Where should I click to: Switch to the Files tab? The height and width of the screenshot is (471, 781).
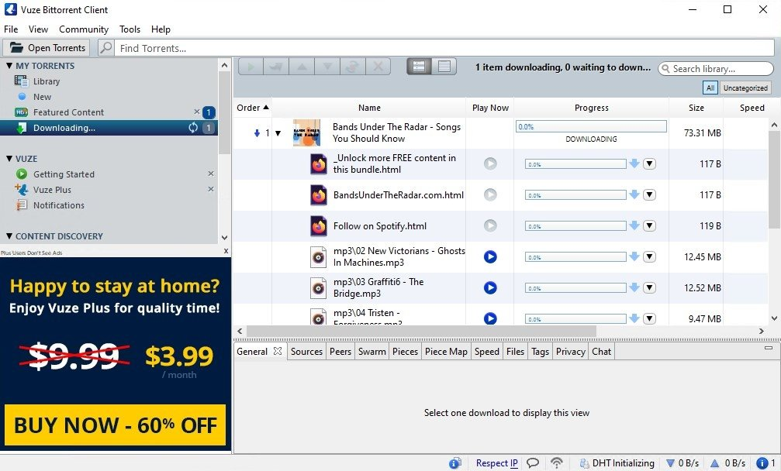point(515,351)
